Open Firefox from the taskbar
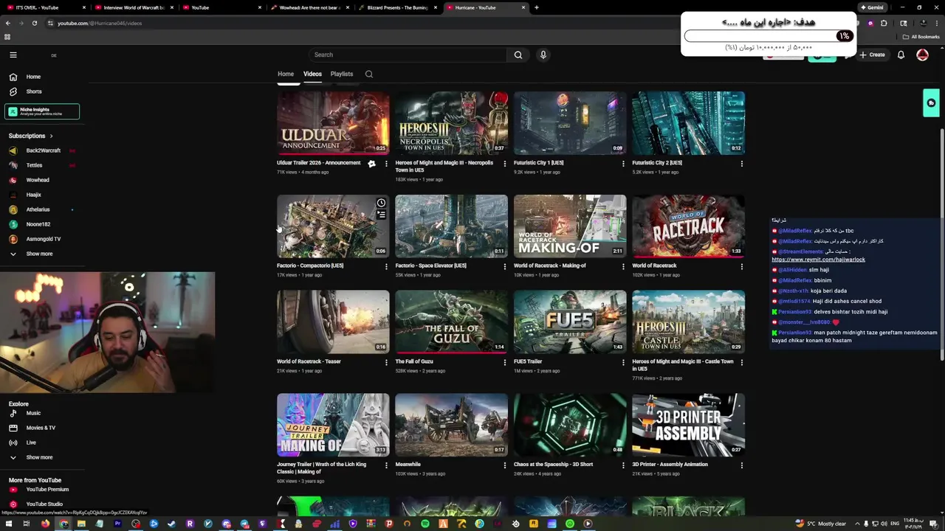The height and width of the screenshot is (531, 945). (45, 524)
